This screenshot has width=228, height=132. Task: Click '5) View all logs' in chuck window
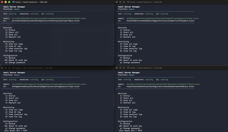pyautogui.click(x=14, y=110)
